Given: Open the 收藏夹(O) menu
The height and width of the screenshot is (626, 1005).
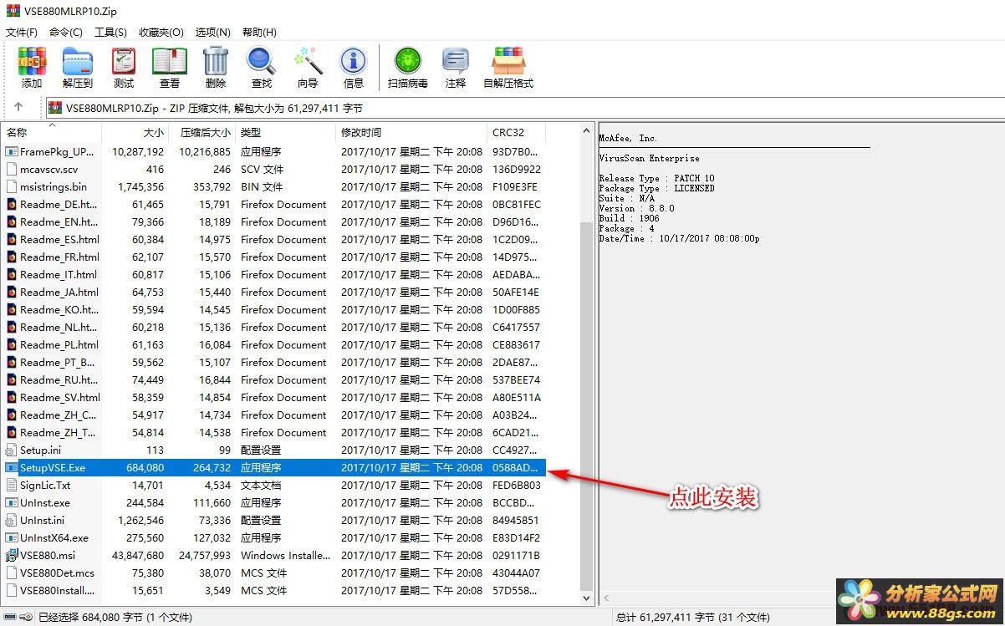Looking at the screenshot, I should point(161,32).
